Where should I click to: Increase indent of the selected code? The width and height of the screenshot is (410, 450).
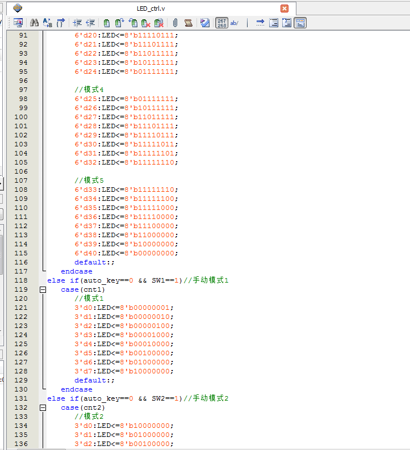coord(78,23)
